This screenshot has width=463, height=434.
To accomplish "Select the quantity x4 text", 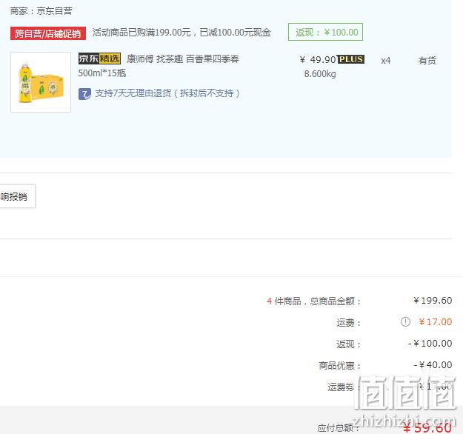I will [386, 61].
